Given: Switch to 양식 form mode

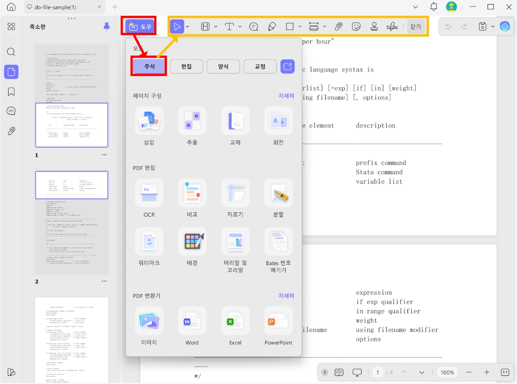Looking at the screenshot, I should tap(223, 66).
